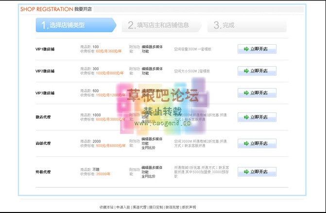Click the VIP1微店铺 plan name

tap(45, 49)
